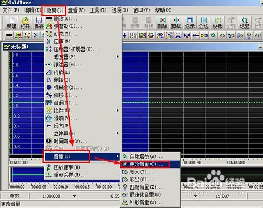Click the 效果(C) menu header
This screenshot has height=208, width=263.
[54, 11]
